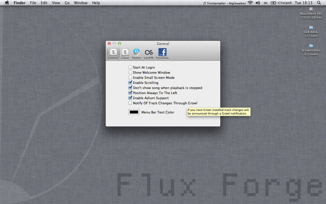Image resolution: width=326 pixels, height=204 pixels.
Task: Click the now-playing Trentemøller menu bar item
Action: [225, 3]
